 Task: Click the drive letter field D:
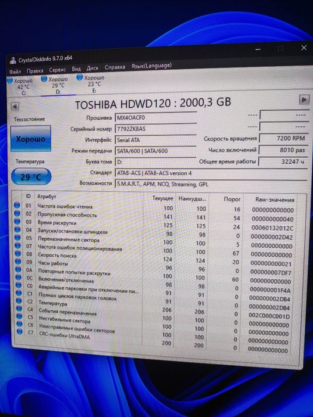pyautogui.click(x=156, y=161)
